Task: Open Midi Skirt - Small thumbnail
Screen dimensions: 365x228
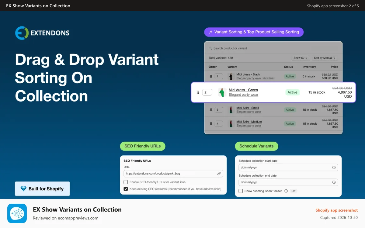Action: 231,110
